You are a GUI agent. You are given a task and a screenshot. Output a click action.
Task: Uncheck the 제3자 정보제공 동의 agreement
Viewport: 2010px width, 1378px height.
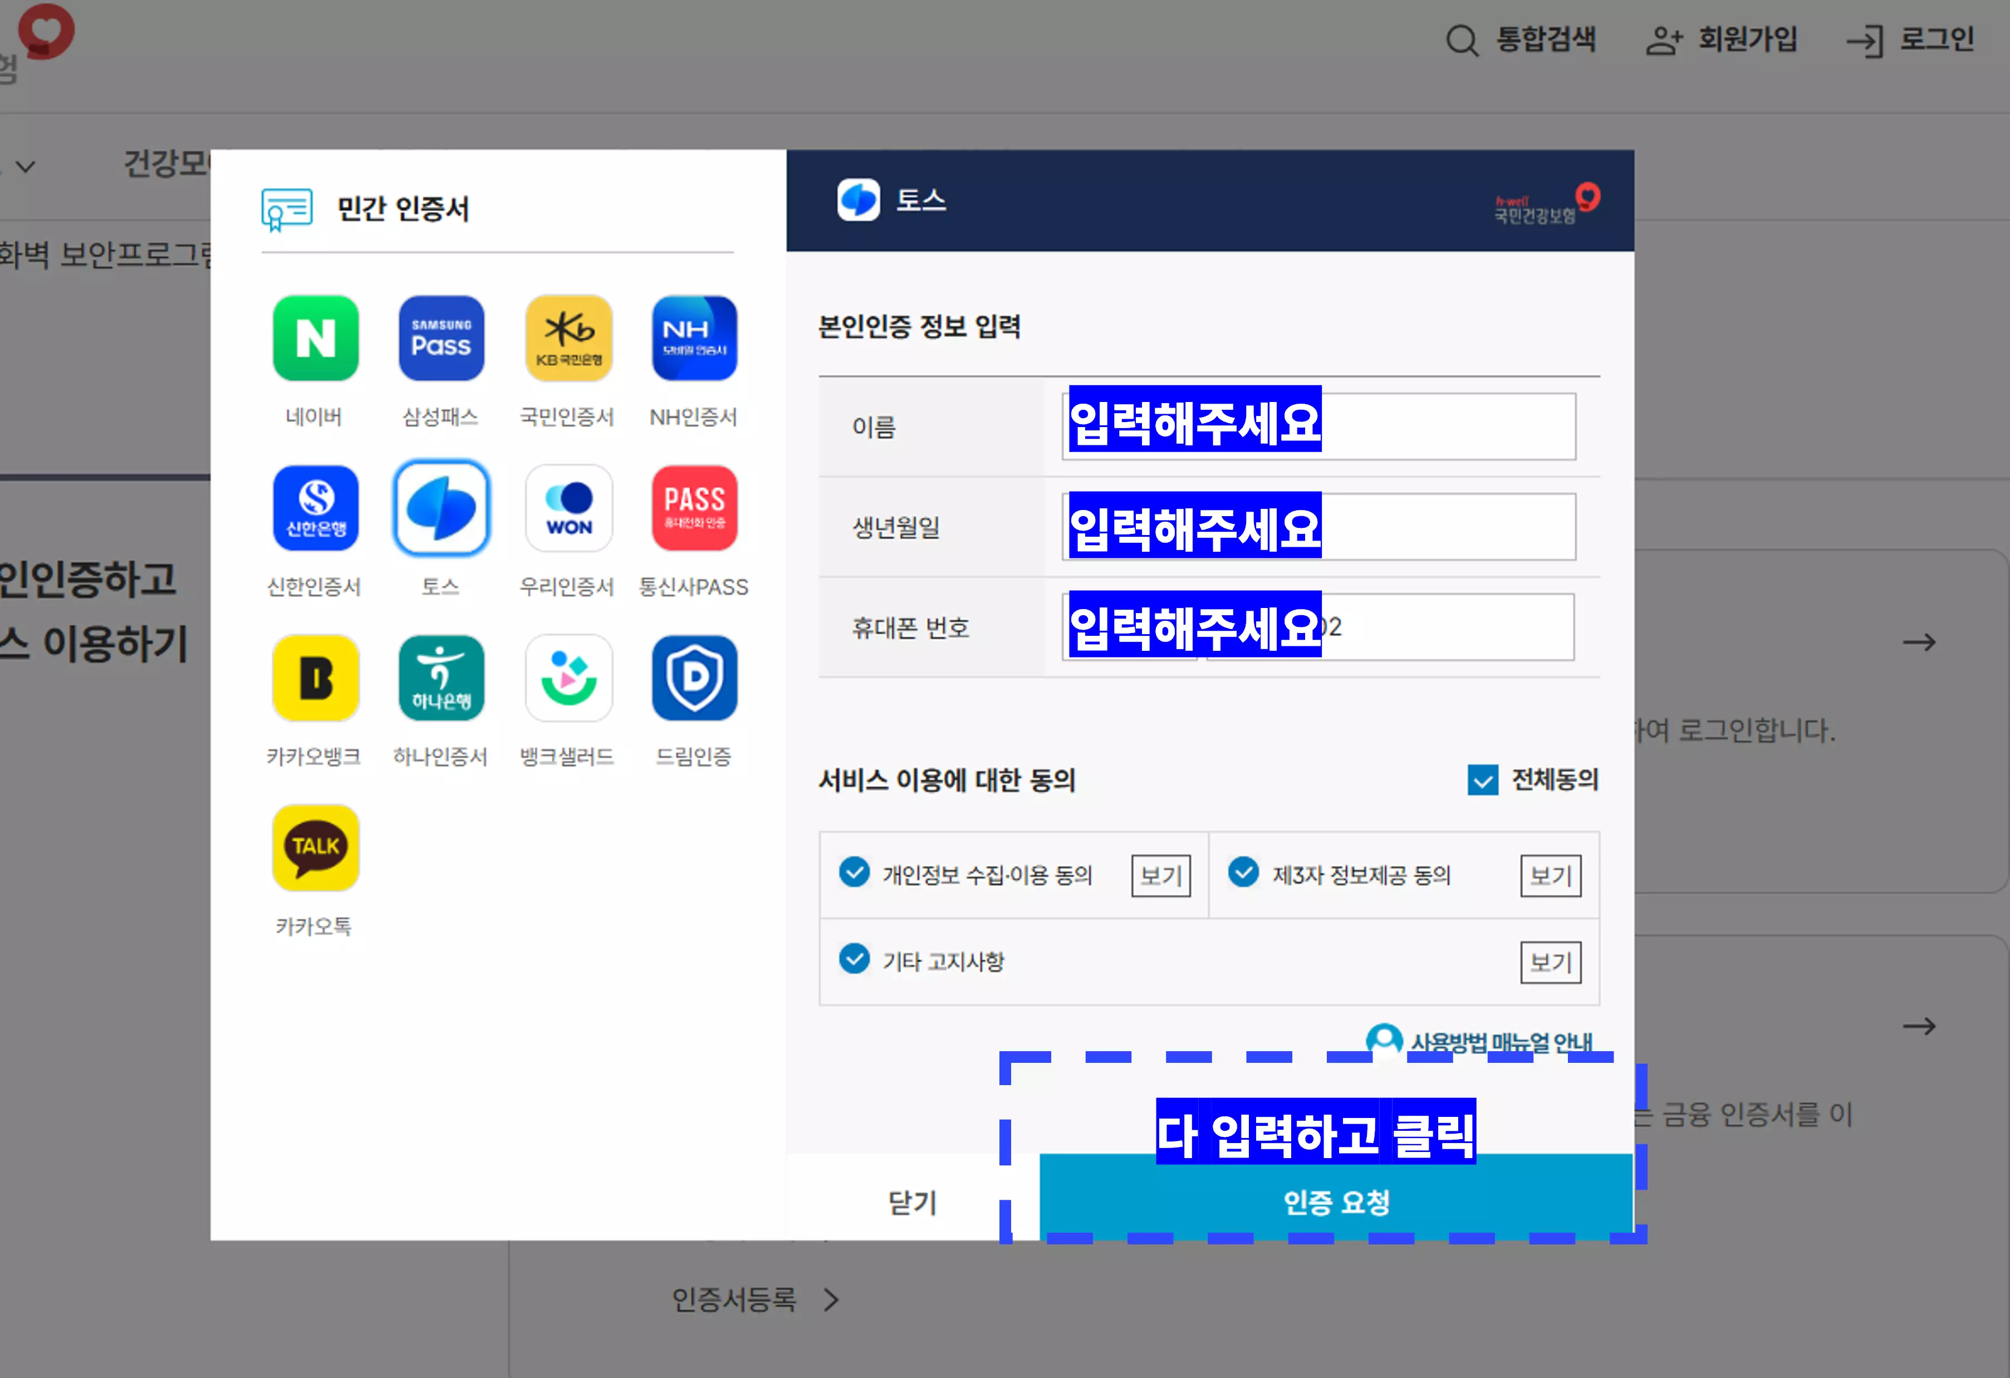[x=1244, y=874]
